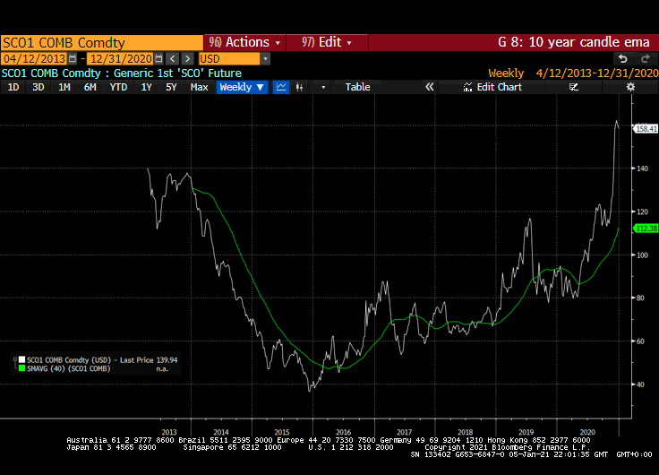The image size is (659, 475).
Task: Open the end date calendar picker icon
Action: pyautogui.click(x=158, y=58)
